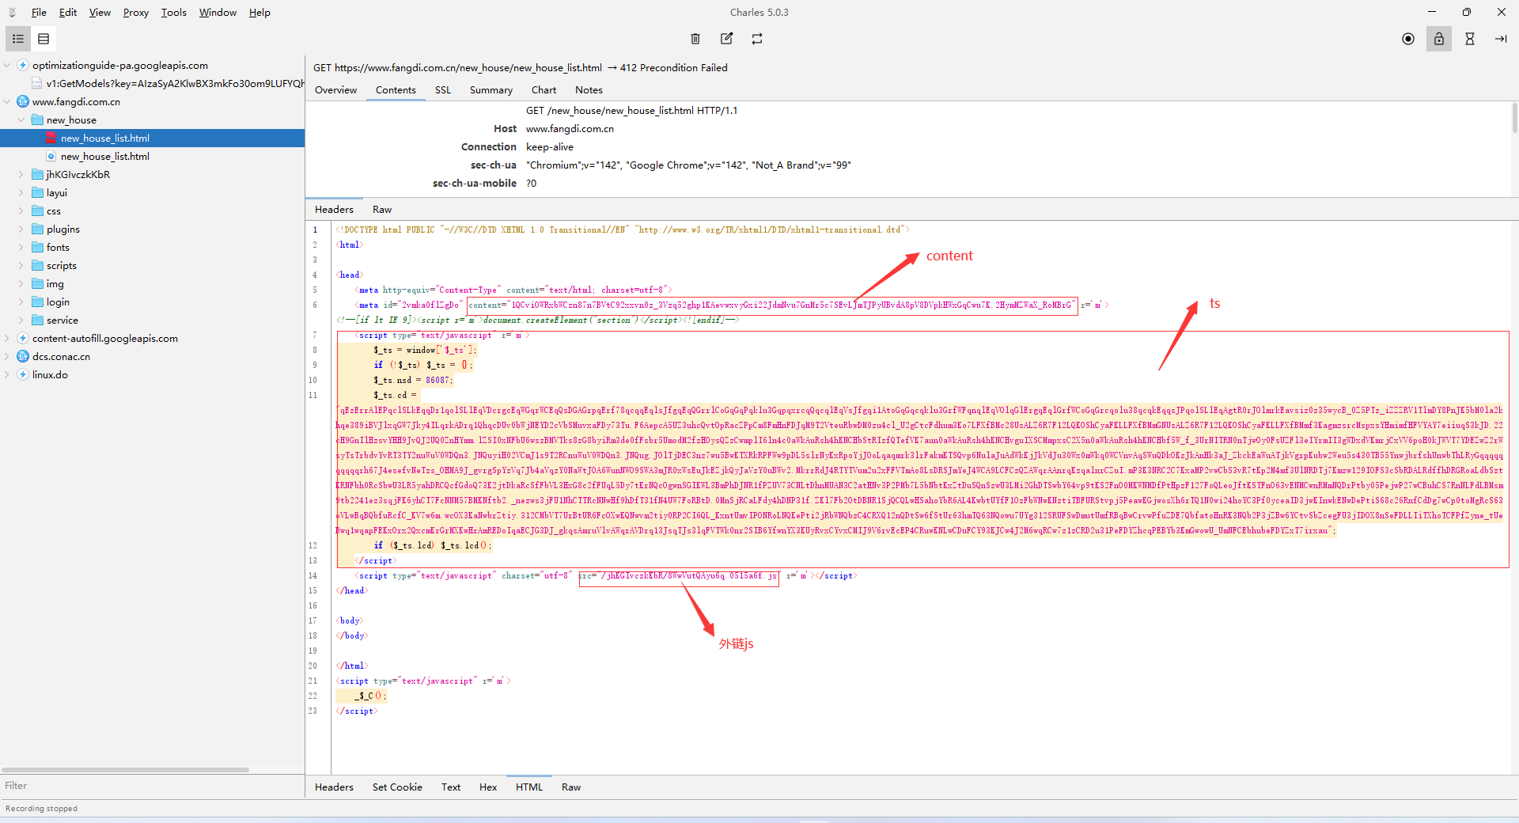Toggle SSL proxying lock icon

(x=1439, y=39)
